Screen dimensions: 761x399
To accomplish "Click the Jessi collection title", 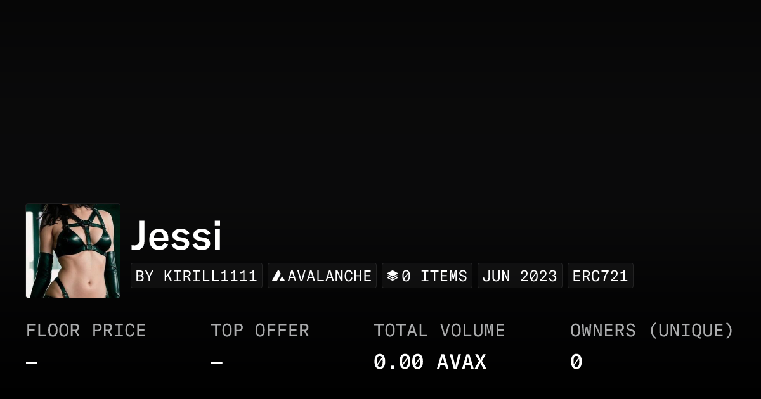I will [176, 236].
